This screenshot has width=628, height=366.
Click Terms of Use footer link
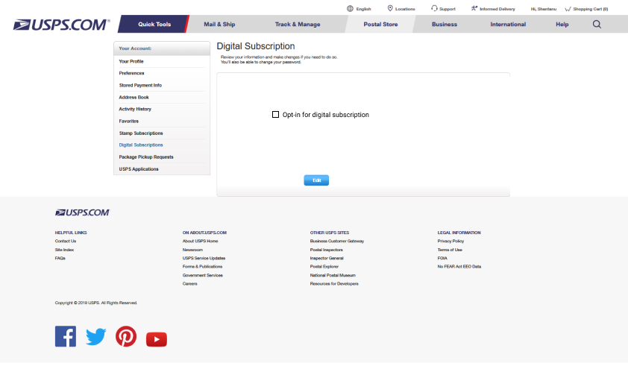[450, 250]
